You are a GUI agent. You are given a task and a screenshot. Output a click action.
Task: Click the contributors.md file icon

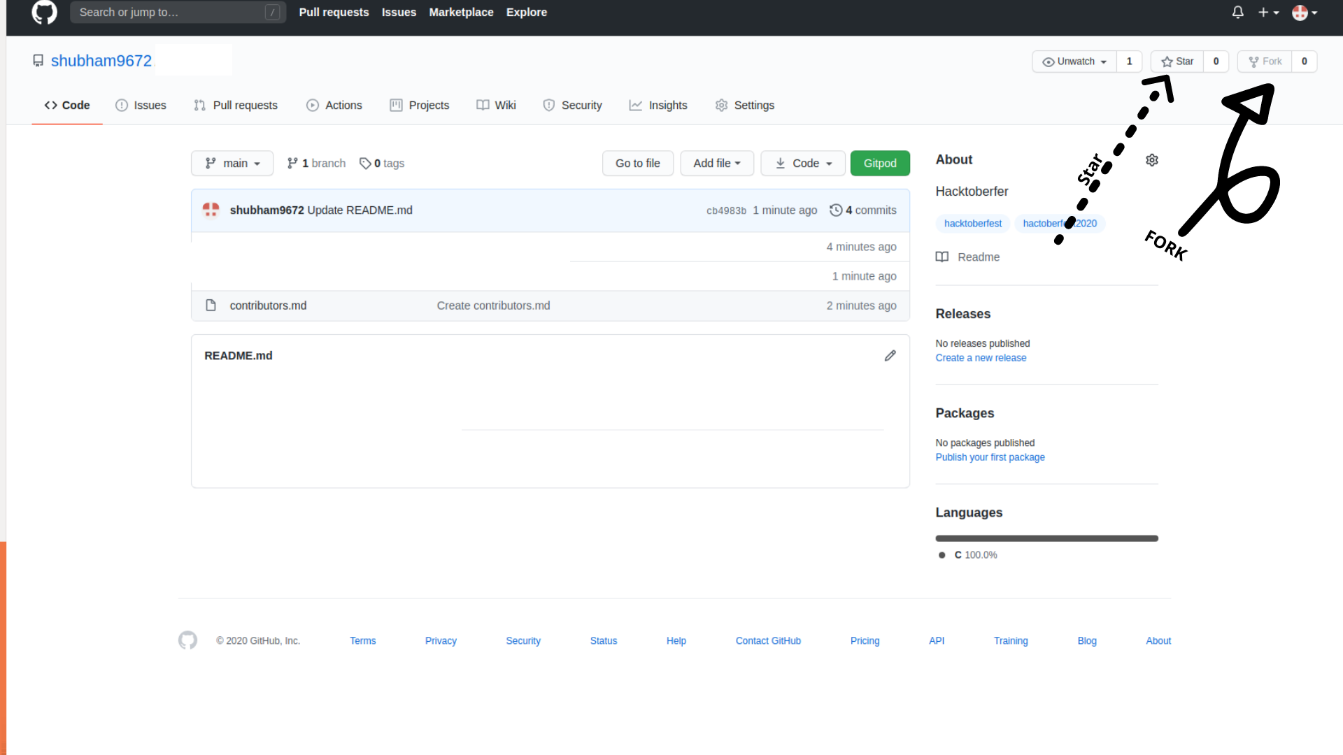click(x=211, y=305)
